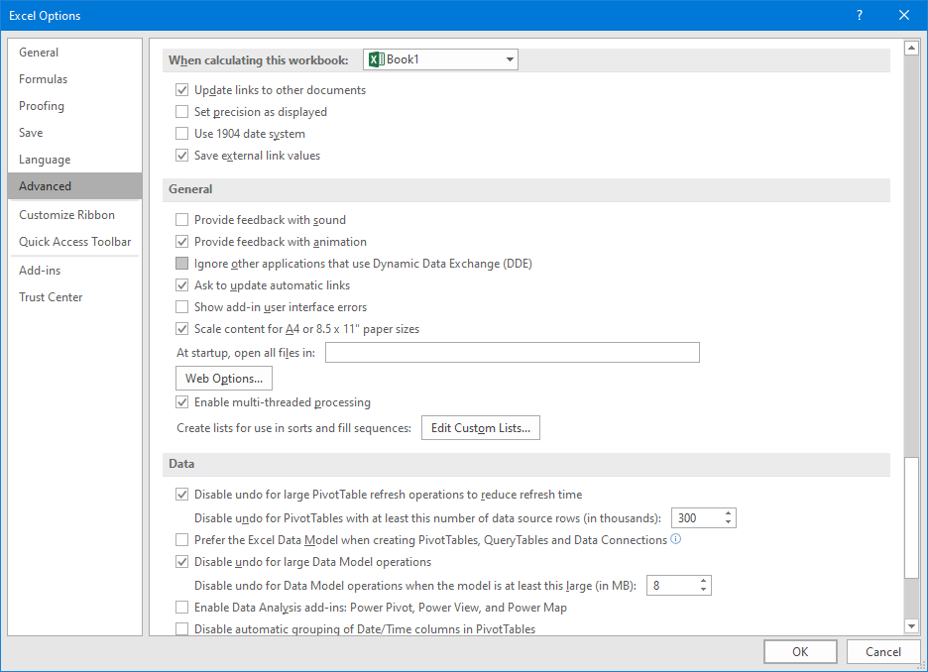928x672 pixels.
Task: Enable Prefer the Excel Data Model option
Action: coord(181,540)
